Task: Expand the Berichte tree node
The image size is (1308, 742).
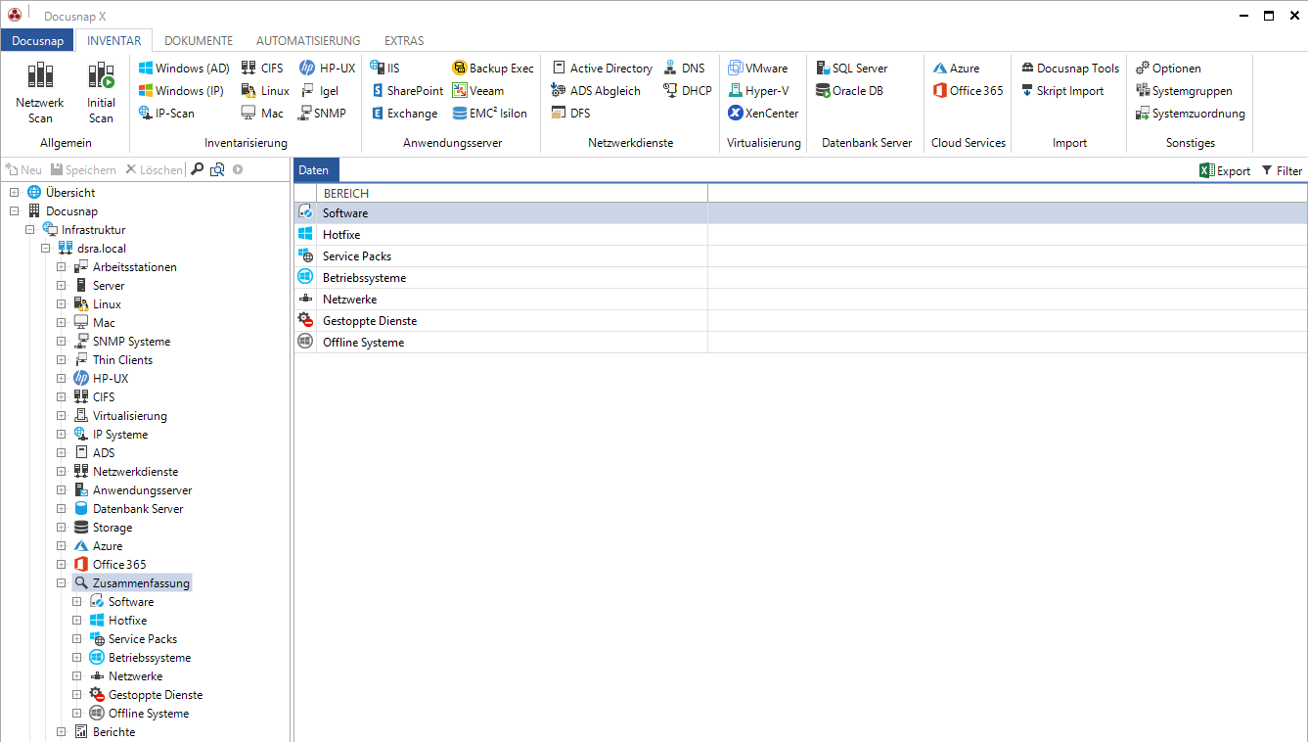Action: pos(62,732)
